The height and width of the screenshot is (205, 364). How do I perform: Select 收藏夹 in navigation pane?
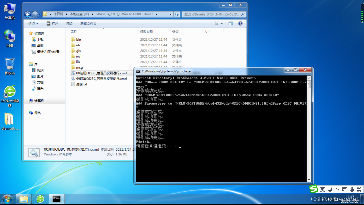click(x=36, y=33)
